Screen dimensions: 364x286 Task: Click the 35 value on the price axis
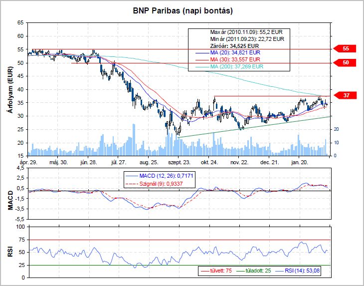click(20, 103)
